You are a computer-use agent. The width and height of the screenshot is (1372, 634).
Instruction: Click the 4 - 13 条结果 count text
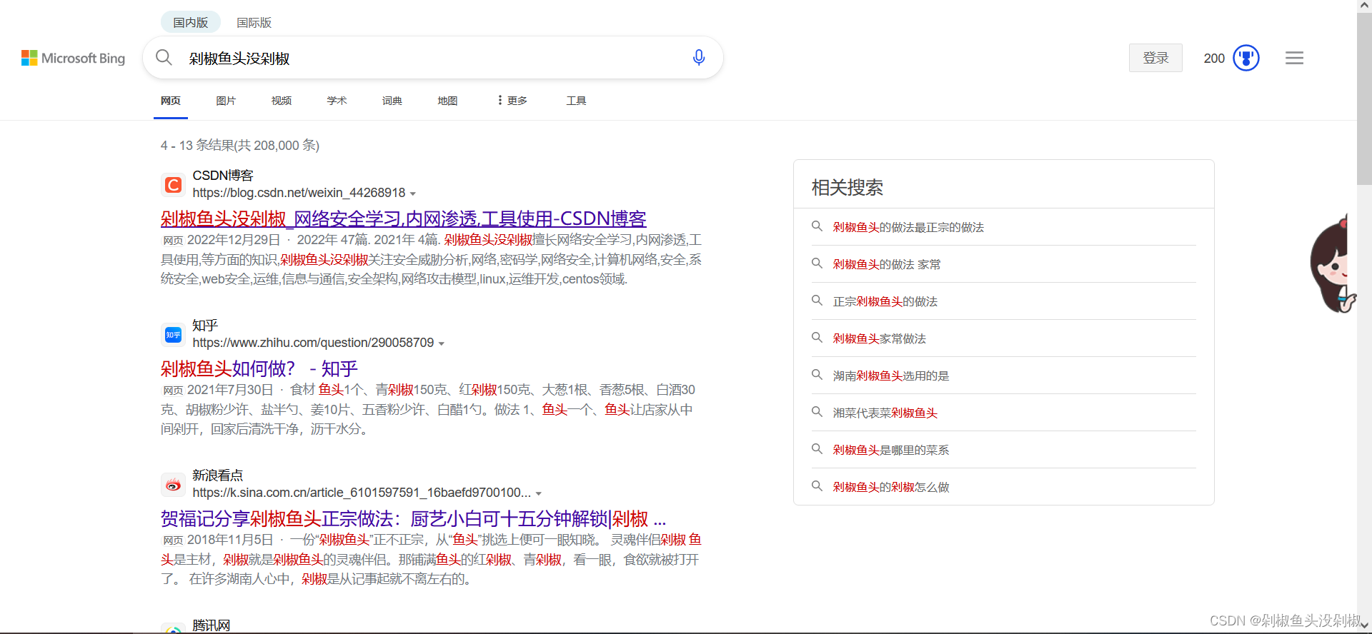pos(240,146)
